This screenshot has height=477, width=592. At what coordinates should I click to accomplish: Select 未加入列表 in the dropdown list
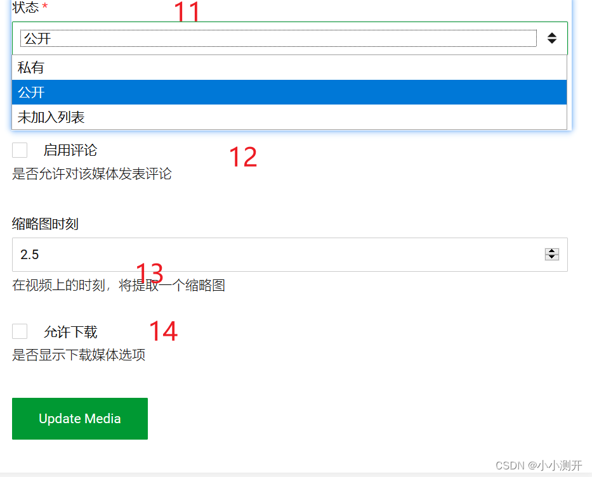pyautogui.click(x=289, y=117)
